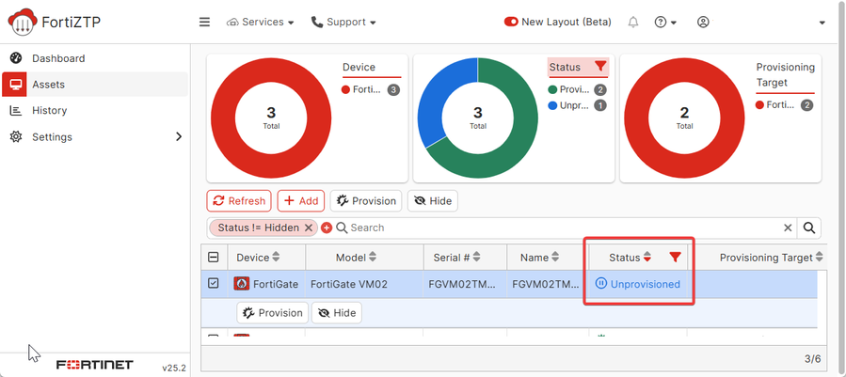Click the Unprovisioned pause status icon
Viewport: 846px width, 377px height.
coord(601,284)
